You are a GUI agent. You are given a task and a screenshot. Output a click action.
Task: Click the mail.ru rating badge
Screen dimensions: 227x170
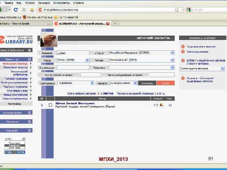click(15, 152)
